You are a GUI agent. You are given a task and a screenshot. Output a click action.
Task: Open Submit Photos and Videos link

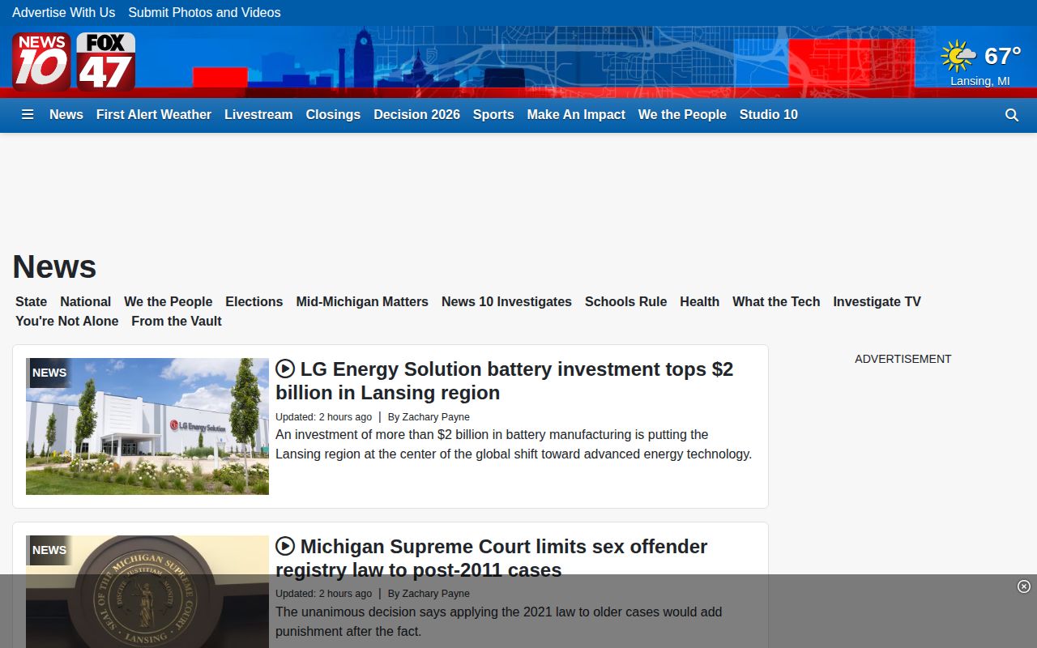point(204,12)
